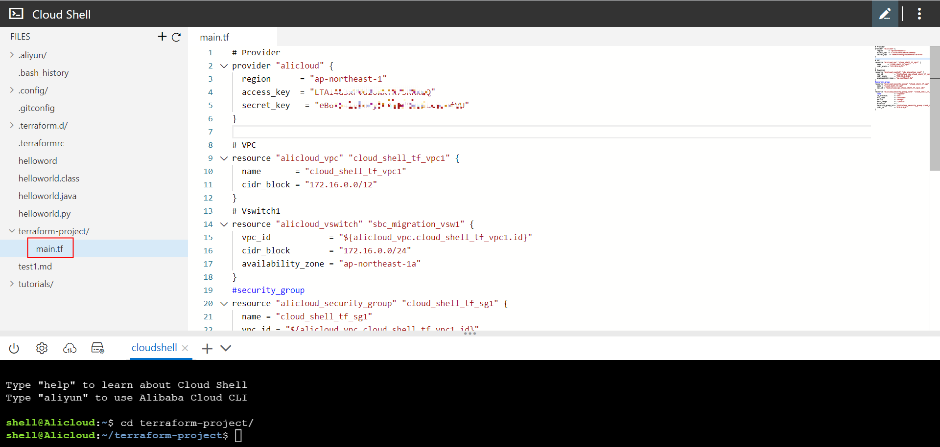The image size is (940, 447).
Task: Expand the .config/ folder
Action: coord(12,90)
